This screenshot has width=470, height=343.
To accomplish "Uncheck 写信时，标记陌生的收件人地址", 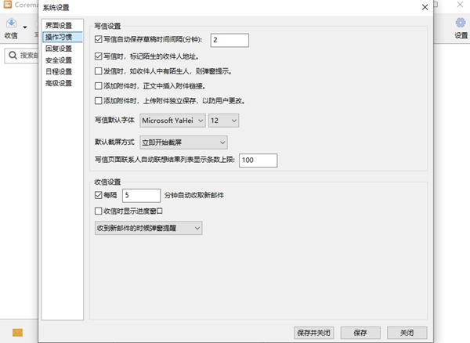I will 99,56.
